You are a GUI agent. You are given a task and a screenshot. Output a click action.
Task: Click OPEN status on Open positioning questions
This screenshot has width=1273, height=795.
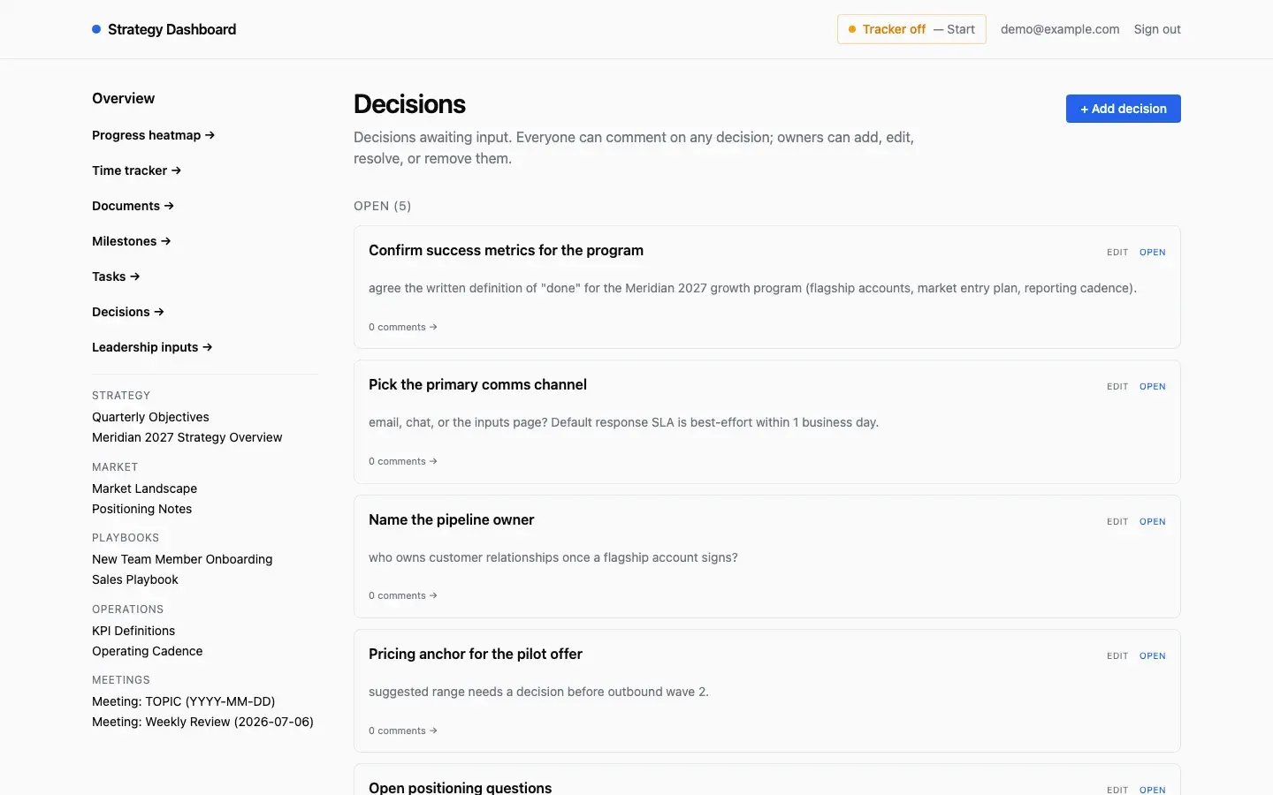tap(1153, 790)
